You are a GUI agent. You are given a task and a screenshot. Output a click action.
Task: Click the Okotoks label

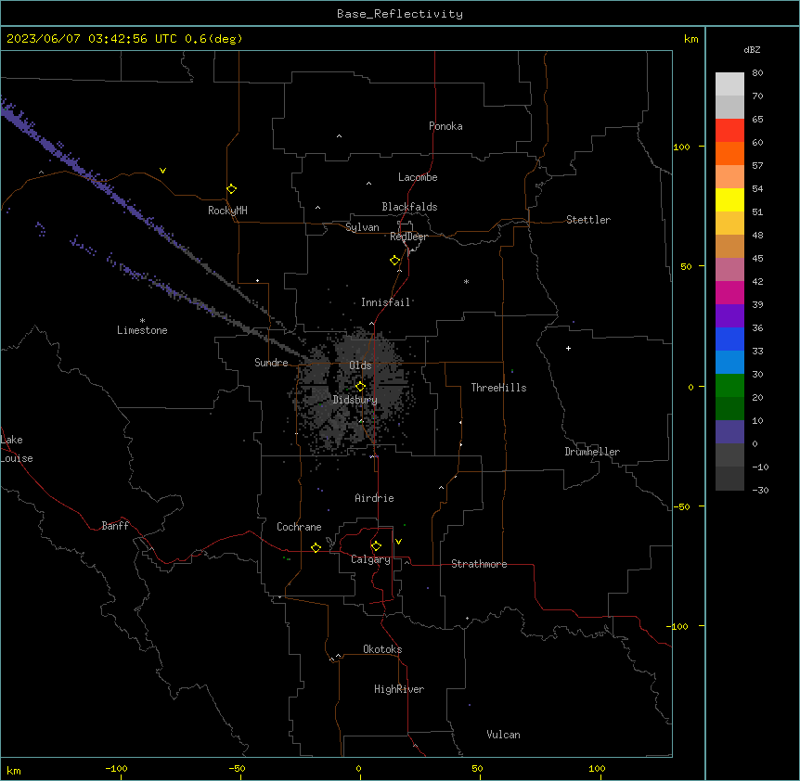click(382, 649)
